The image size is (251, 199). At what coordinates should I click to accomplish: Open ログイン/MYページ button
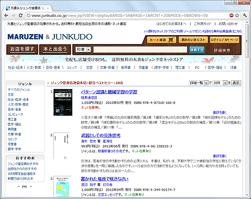click(224, 40)
